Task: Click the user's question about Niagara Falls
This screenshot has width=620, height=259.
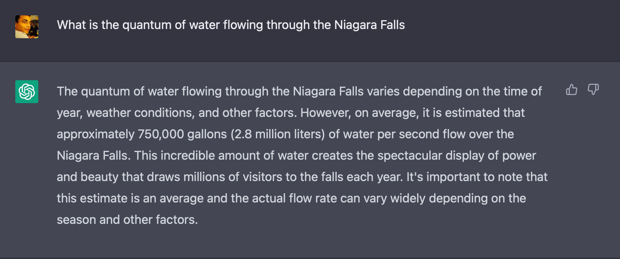Action: coord(231,25)
